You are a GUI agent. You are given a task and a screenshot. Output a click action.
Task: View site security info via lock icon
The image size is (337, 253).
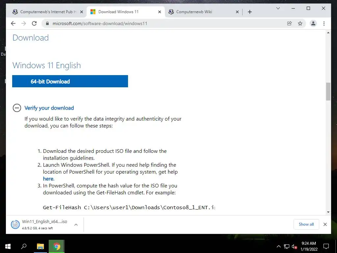[47, 23]
